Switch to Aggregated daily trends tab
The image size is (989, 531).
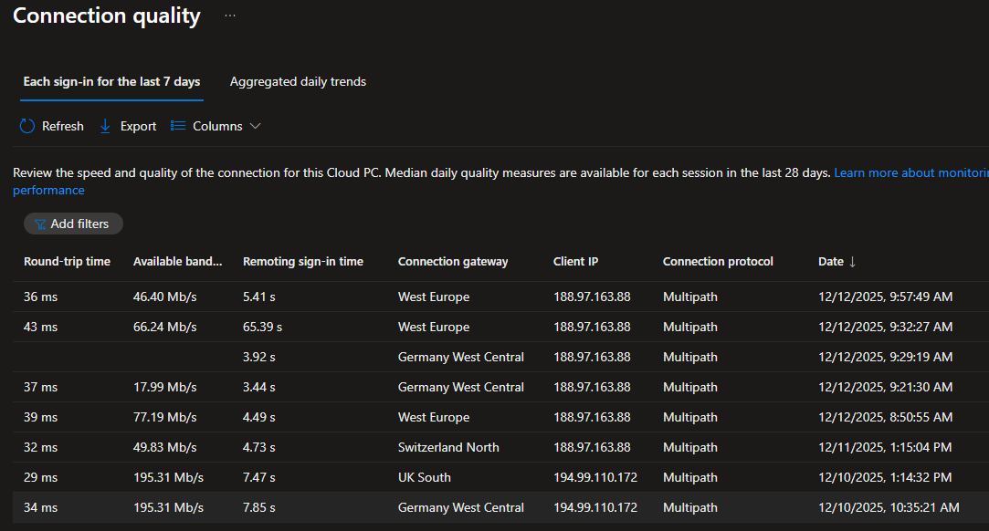click(x=298, y=82)
